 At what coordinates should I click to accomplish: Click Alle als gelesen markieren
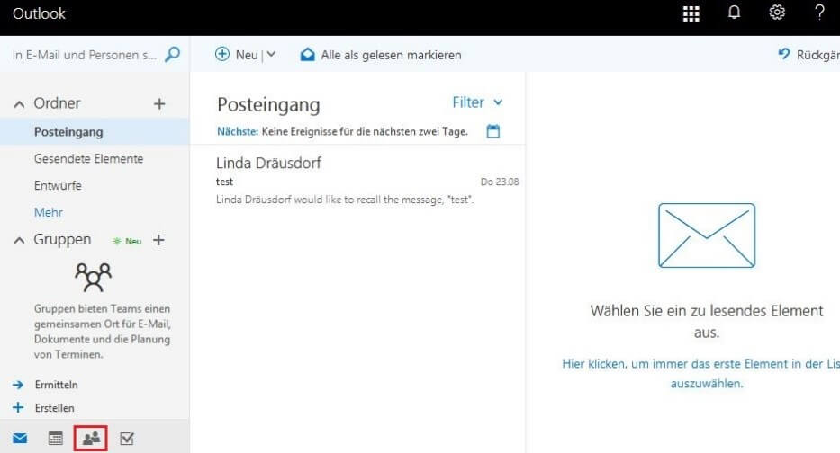coord(381,55)
